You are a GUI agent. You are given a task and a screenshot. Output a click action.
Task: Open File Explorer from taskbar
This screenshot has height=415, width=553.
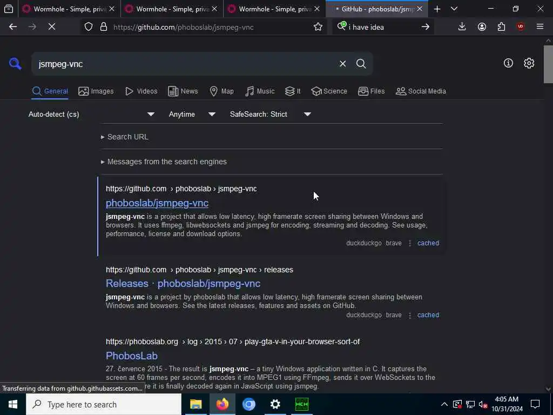pyautogui.click(x=195, y=404)
